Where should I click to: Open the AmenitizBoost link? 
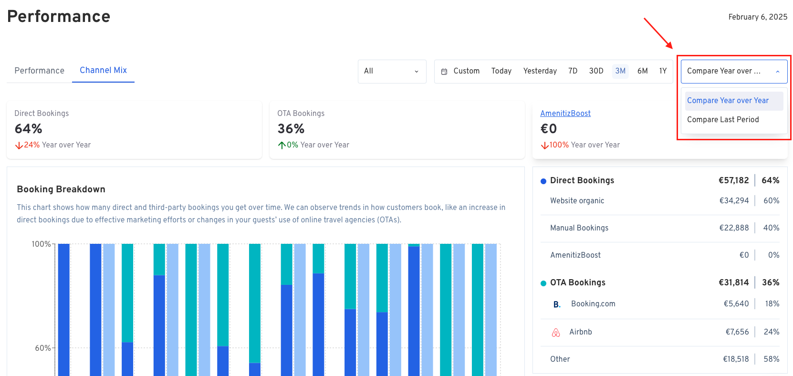pyautogui.click(x=565, y=113)
